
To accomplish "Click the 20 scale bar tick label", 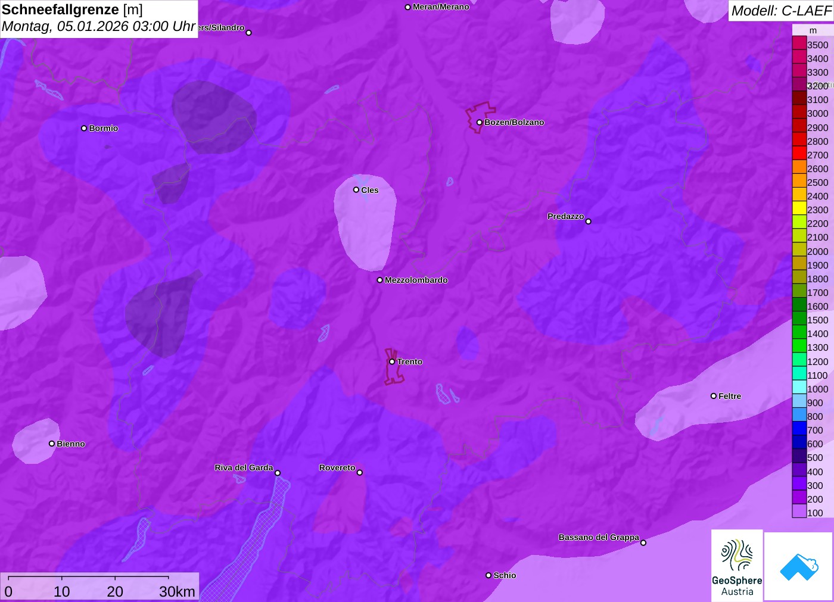I will tap(115, 591).
